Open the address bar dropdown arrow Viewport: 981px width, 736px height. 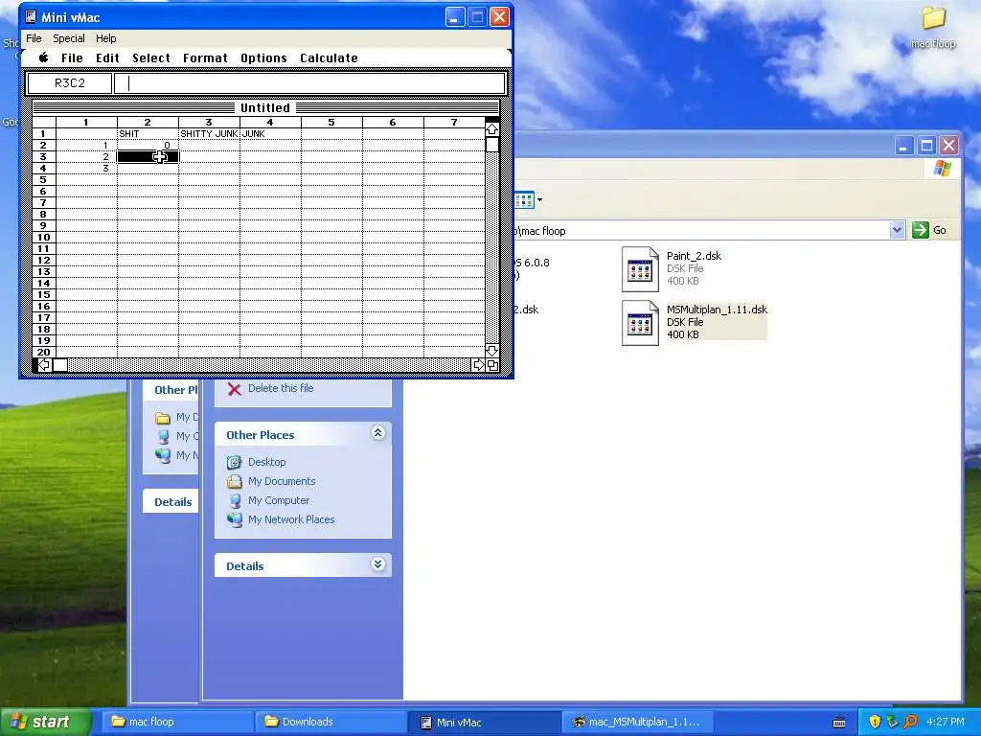tap(897, 230)
